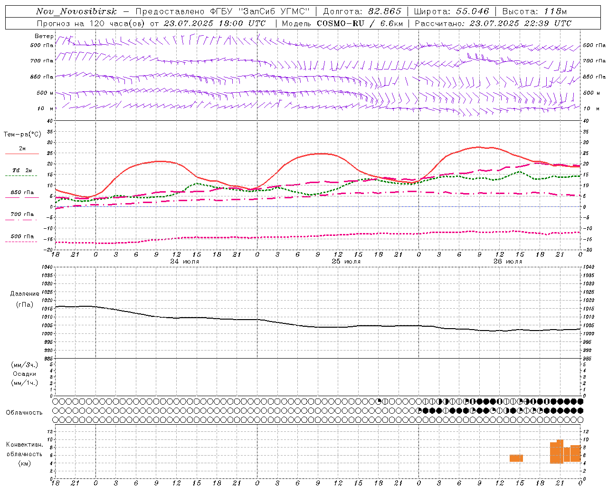Image resolution: width=608 pixels, height=487 pixels.
Task: Click the 'Конвективн.' convective cloud label
Action: click(x=24, y=445)
